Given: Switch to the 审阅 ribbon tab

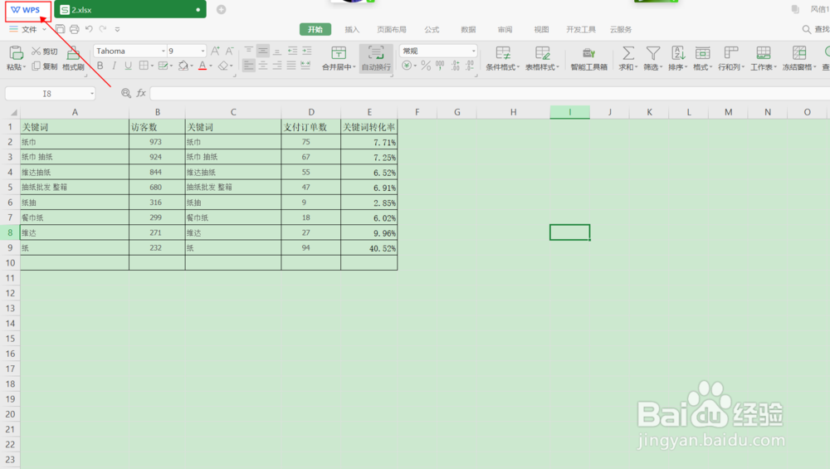Looking at the screenshot, I should tap(505, 29).
